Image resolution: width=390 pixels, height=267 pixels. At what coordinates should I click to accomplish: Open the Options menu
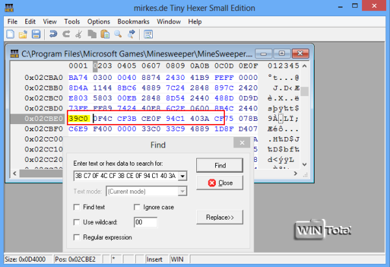99,21
